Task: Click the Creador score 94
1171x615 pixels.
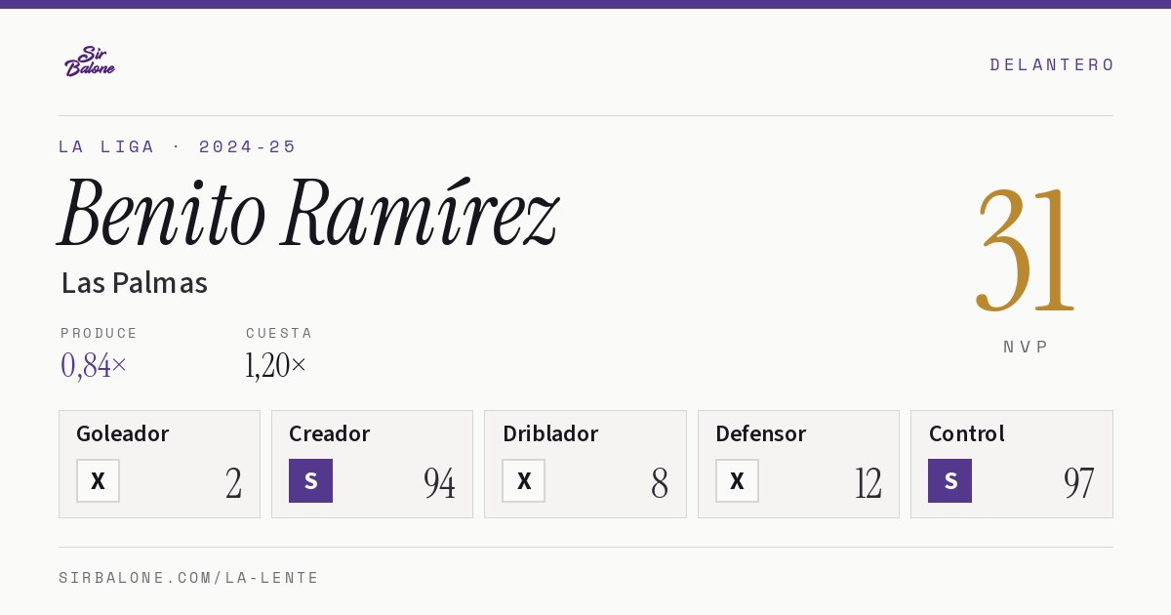Action: pos(439,482)
